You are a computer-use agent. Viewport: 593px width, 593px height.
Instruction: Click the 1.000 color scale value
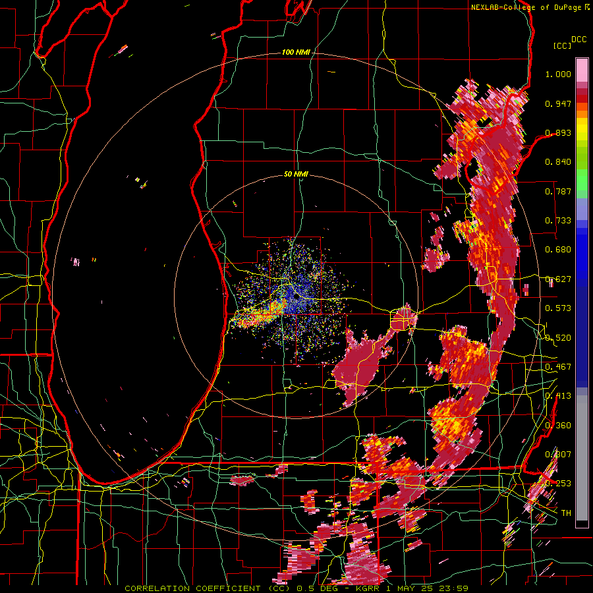click(x=558, y=74)
